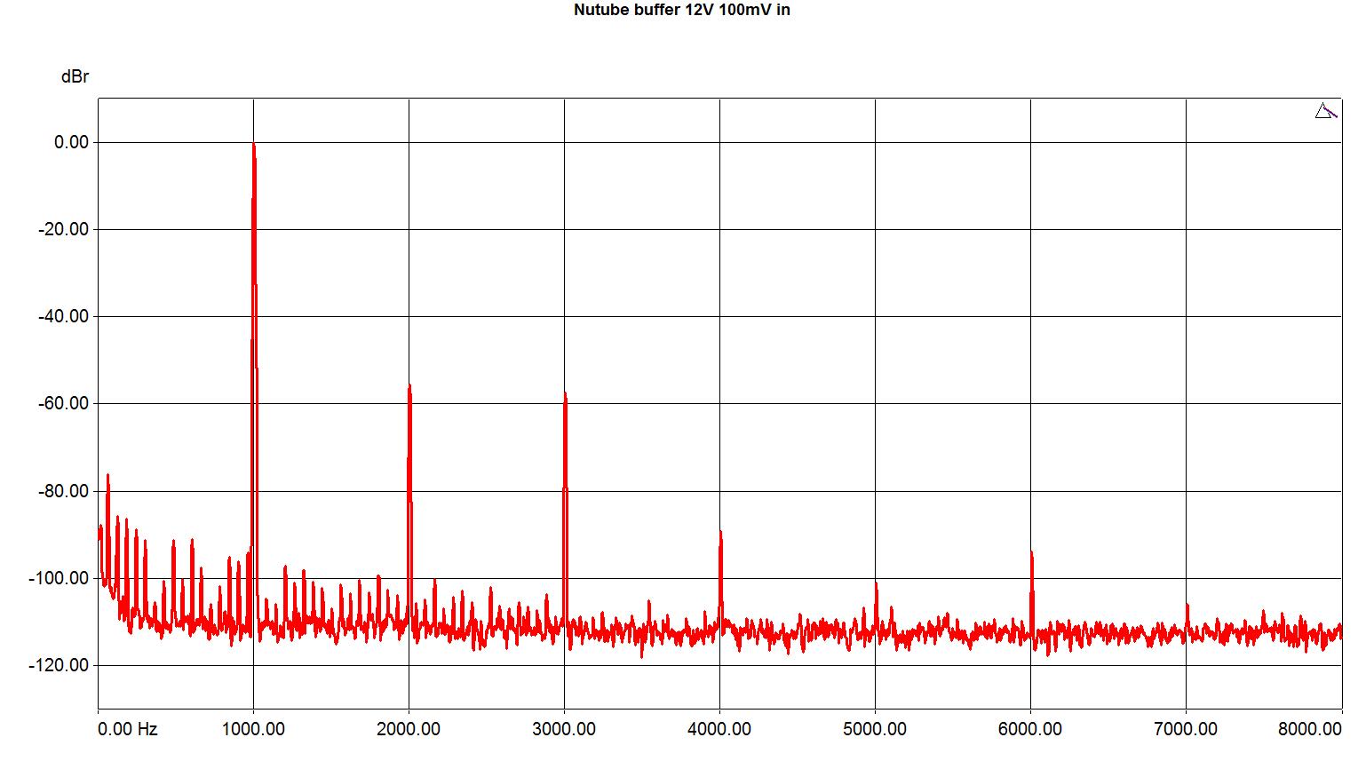
Task: Click the triangle marker icon in graph corner
Action: tap(1325, 112)
